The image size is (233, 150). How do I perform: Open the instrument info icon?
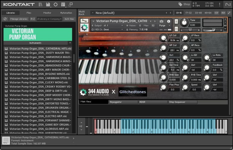pyautogui.click(x=168, y=21)
